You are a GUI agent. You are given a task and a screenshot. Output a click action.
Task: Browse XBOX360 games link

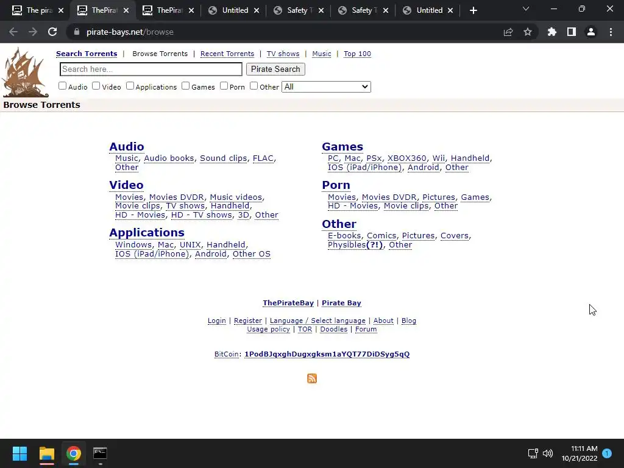click(406, 158)
